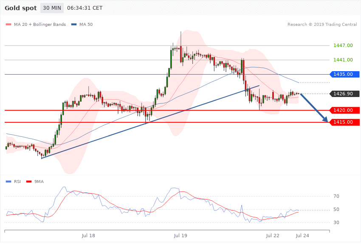Click the 1435.00 blue pivot price tag

click(x=344, y=75)
